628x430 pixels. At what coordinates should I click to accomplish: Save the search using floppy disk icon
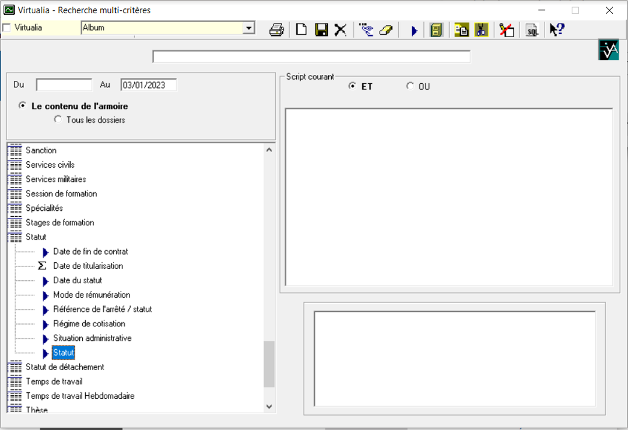(321, 30)
